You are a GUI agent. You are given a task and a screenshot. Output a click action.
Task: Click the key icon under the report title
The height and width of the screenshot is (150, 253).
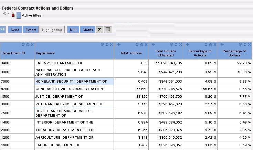(6, 14)
